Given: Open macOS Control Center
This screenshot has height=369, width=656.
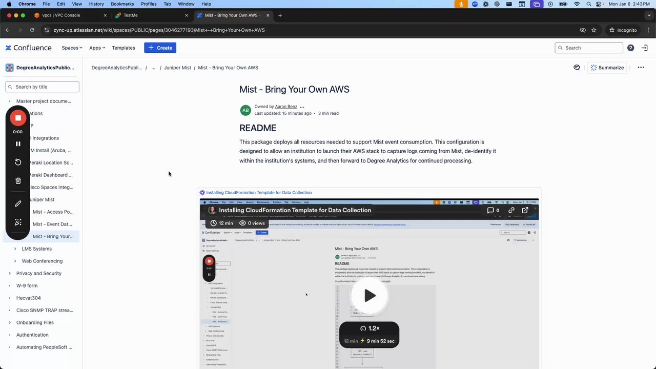Looking at the screenshot, I should [600, 4].
